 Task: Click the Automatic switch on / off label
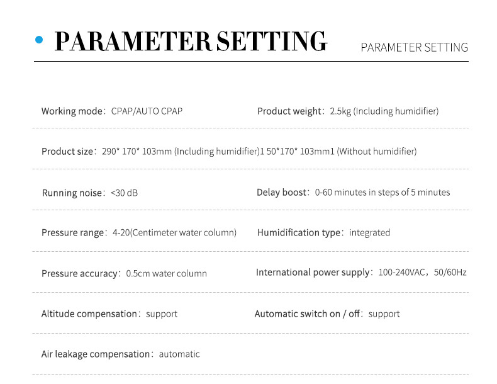click(x=308, y=313)
